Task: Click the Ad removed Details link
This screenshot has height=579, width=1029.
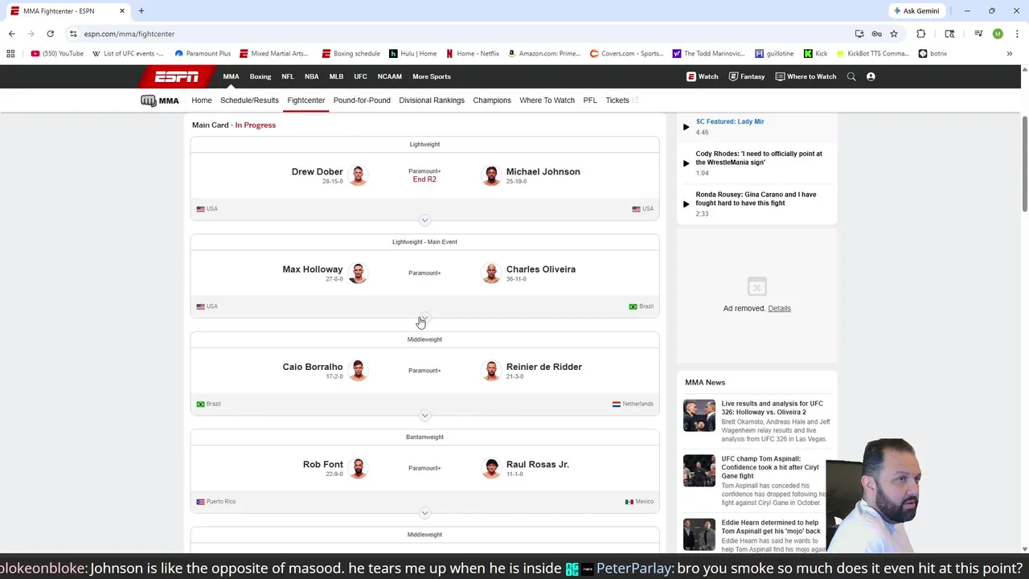Action: pyautogui.click(x=779, y=308)
